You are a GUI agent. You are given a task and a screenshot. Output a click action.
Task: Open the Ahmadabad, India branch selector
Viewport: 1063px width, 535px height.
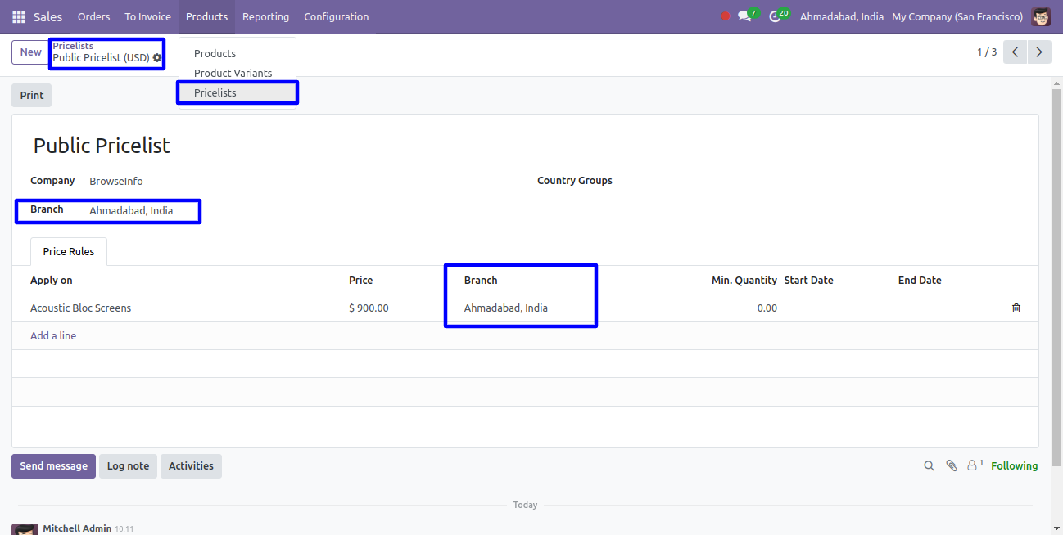tap(841, 16)
